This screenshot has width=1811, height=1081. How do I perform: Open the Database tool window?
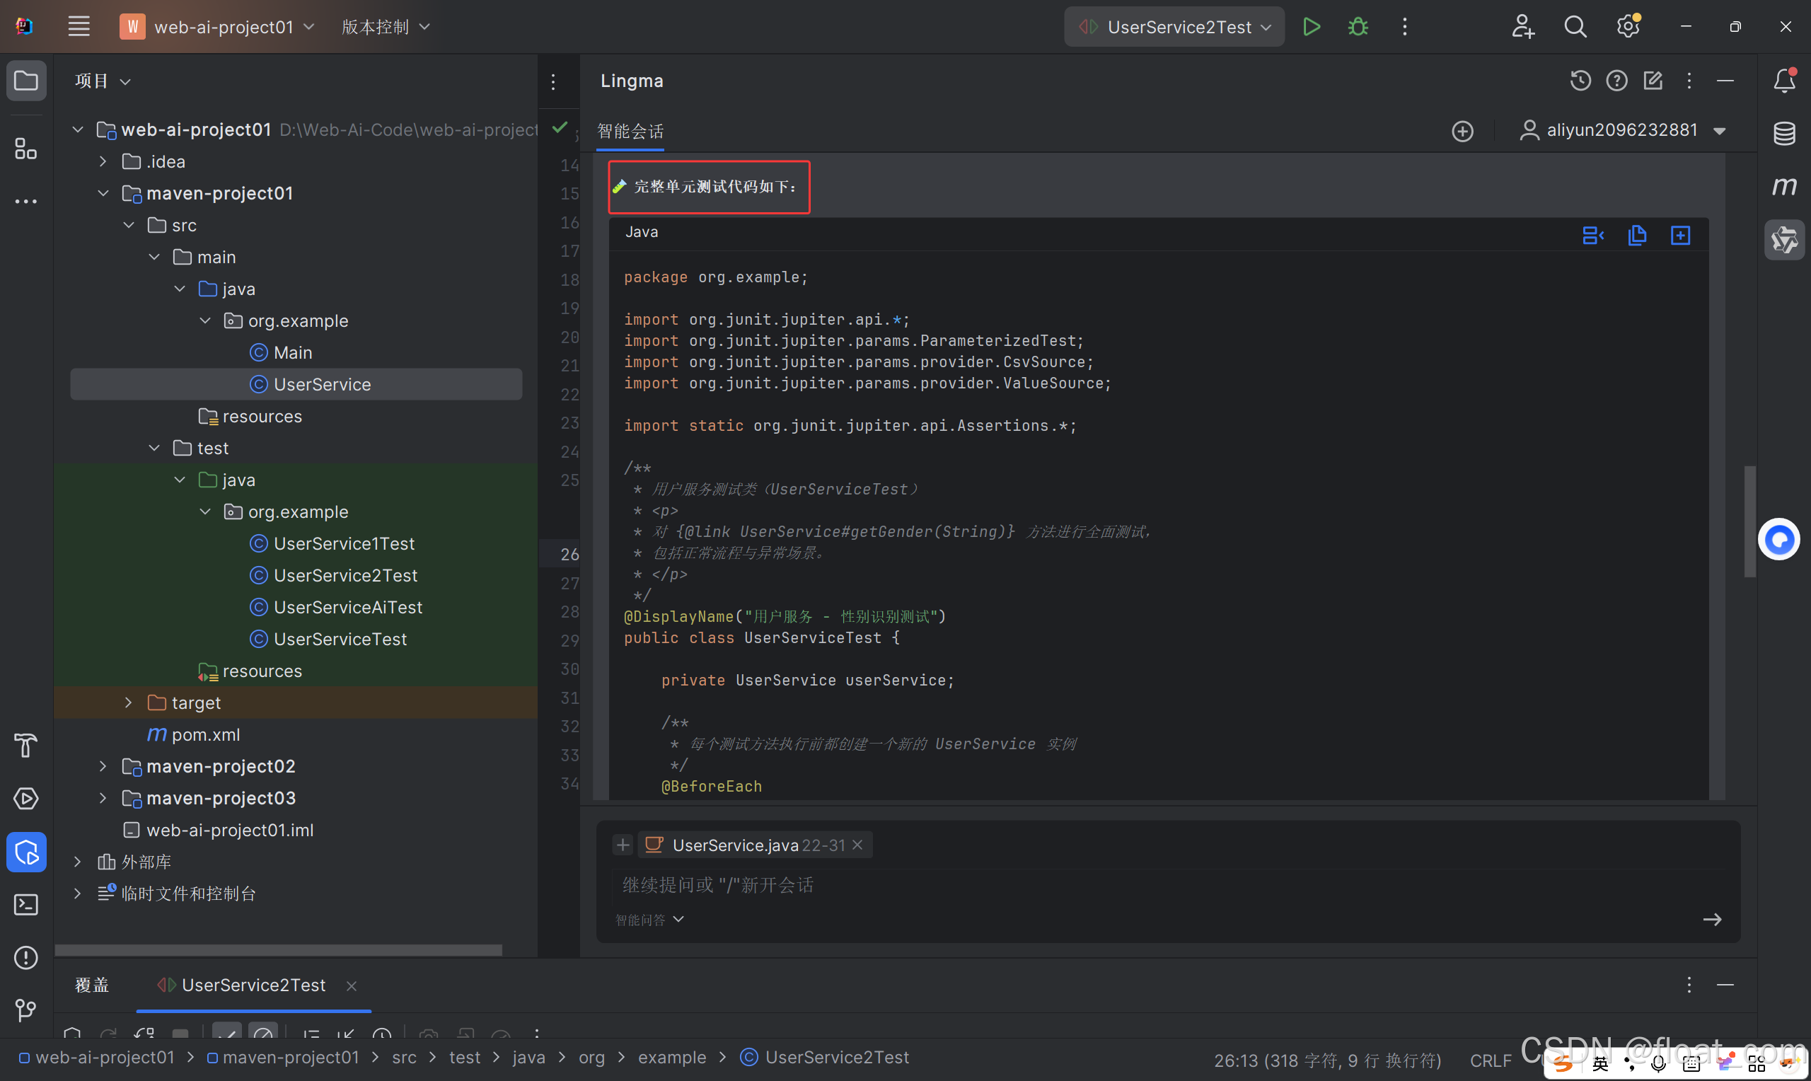pyautogui.click(x=1784, y=133)
